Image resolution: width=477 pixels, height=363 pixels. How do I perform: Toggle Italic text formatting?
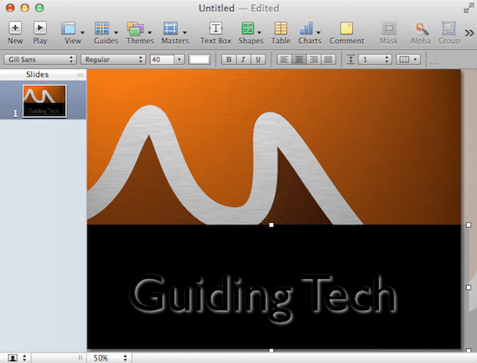pyautogui.click(x=243, y=60)
